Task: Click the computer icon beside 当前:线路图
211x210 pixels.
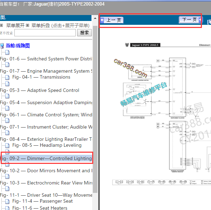Action: pos(2,46)
